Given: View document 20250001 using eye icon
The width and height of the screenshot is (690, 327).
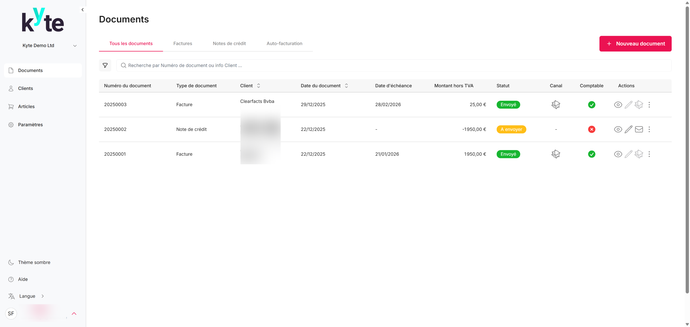Looking at the screenshot, I should pyautogui.click(x=618, y=154).
